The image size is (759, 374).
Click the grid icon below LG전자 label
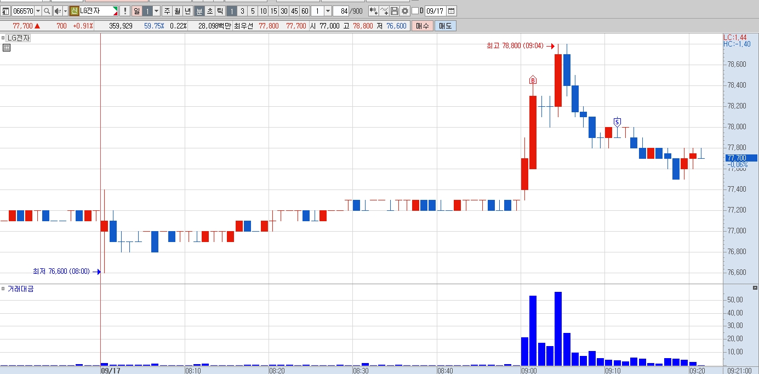pos(7,48)
